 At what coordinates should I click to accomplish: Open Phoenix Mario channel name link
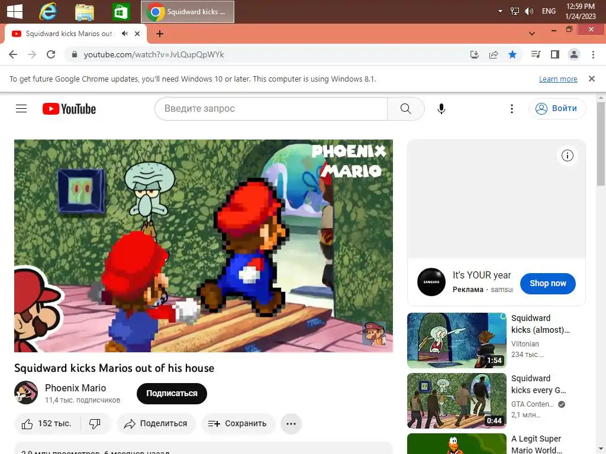[75, 388]
